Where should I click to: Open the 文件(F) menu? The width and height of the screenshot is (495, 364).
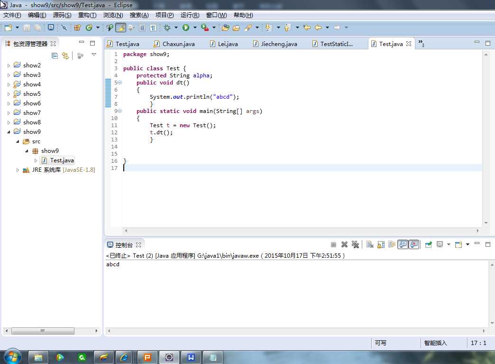coord(12,15)
